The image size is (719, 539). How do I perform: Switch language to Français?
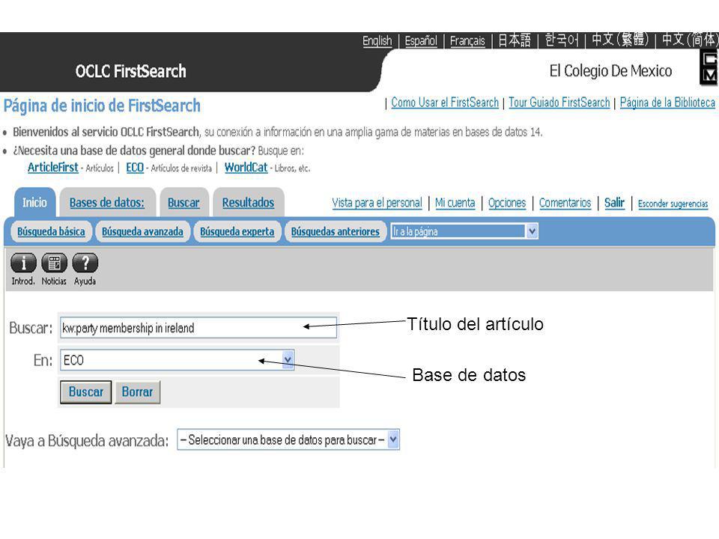pyautogui.click(x=467, y=40)
